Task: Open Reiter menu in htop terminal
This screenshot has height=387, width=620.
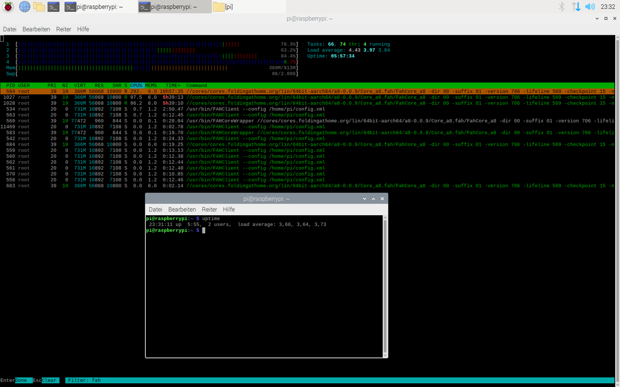Action: point(63,29)
